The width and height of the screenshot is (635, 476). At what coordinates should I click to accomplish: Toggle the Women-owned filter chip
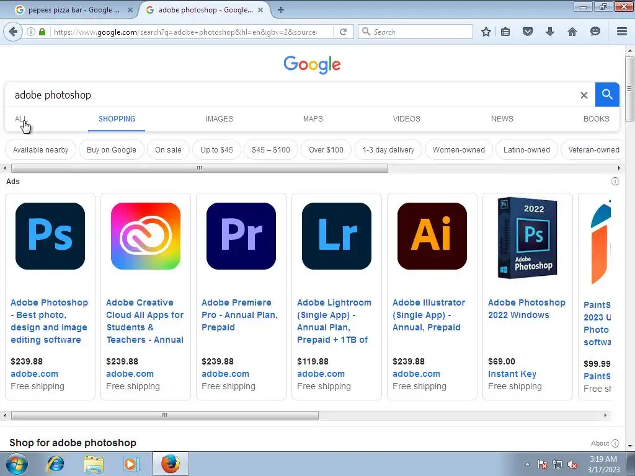(x=459, y=150)
